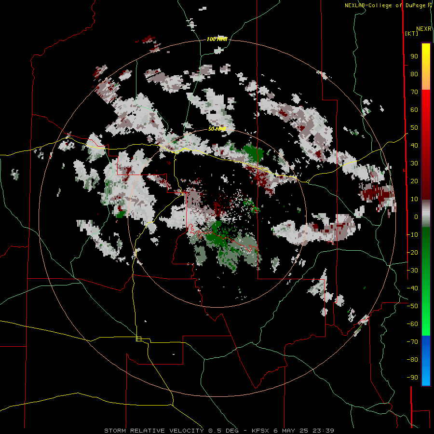Click the NEXR label above the color bar
Image resolution: width=434 pixels, height=434 pixels.
point(424,29)
